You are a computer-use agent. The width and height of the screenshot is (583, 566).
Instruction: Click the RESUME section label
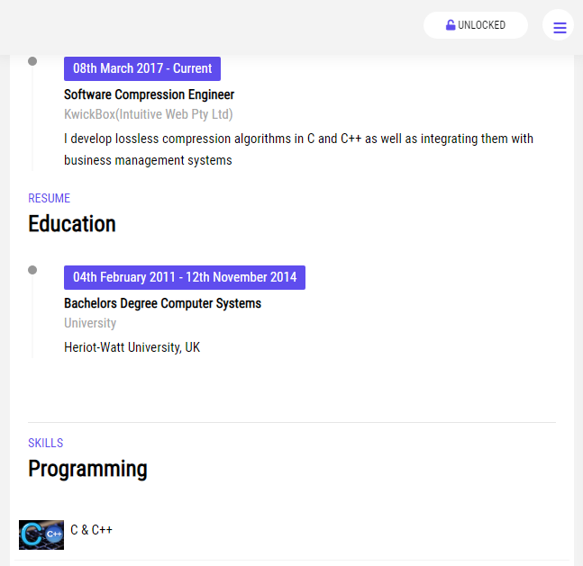49,199
